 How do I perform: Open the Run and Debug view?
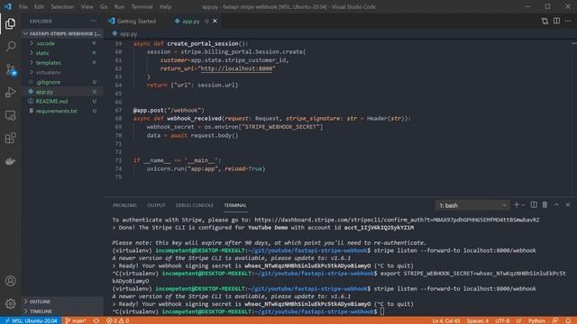pyautogui.click(x=10, y=92)
